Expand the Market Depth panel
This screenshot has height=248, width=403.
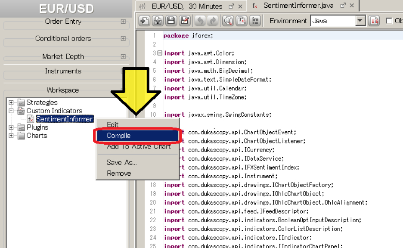[123, 56]
